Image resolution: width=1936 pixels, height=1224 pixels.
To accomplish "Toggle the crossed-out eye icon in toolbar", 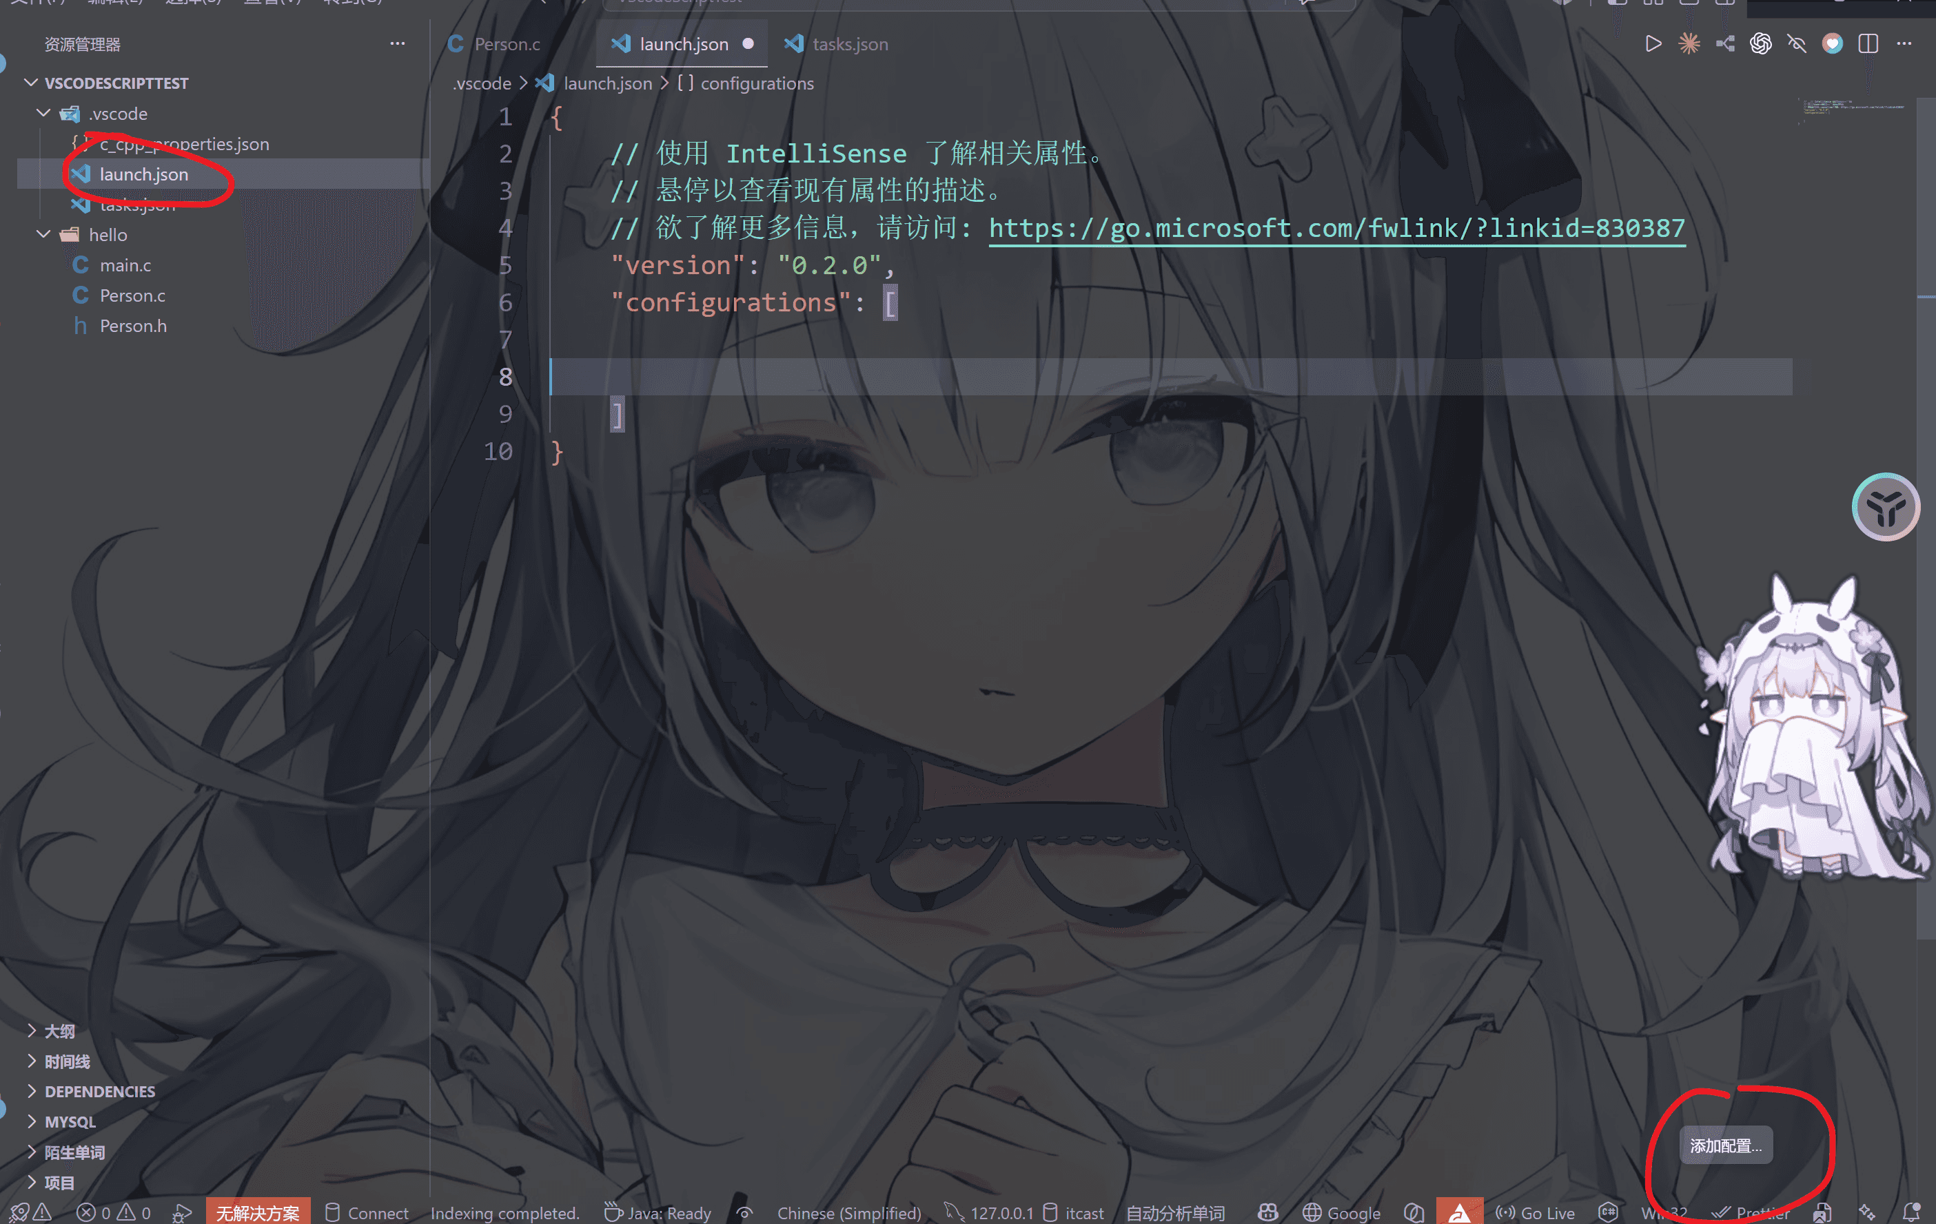I will click(1796, 43).
